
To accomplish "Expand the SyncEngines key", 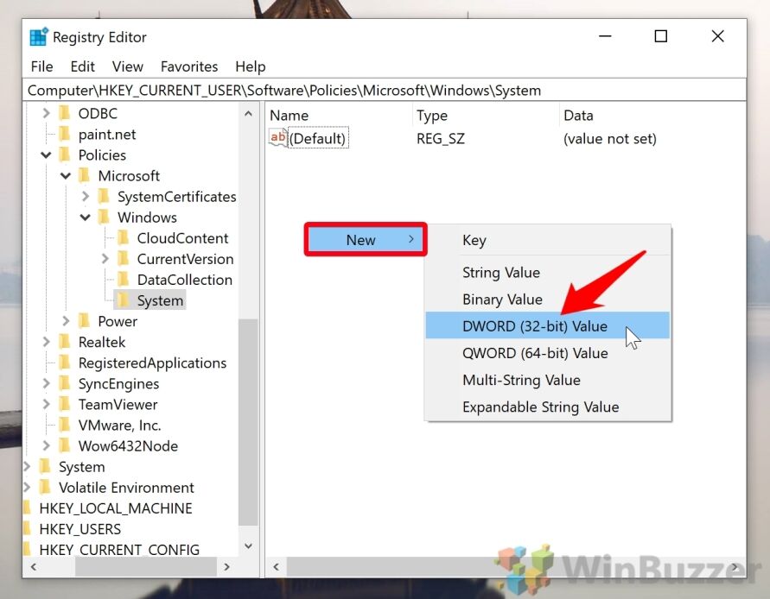I will [x=46, y=383].
